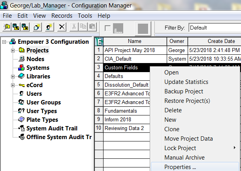Click the Paste clipboard toolbar icon
The height and width of the screenshot is (171, 241).
coord(92,27)
